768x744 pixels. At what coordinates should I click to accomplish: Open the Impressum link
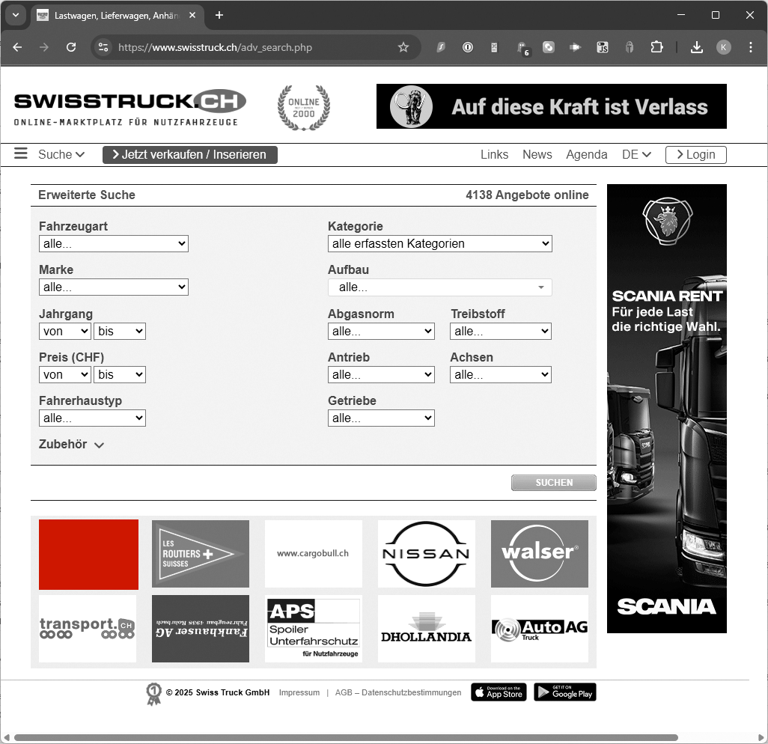pos(299,692)
